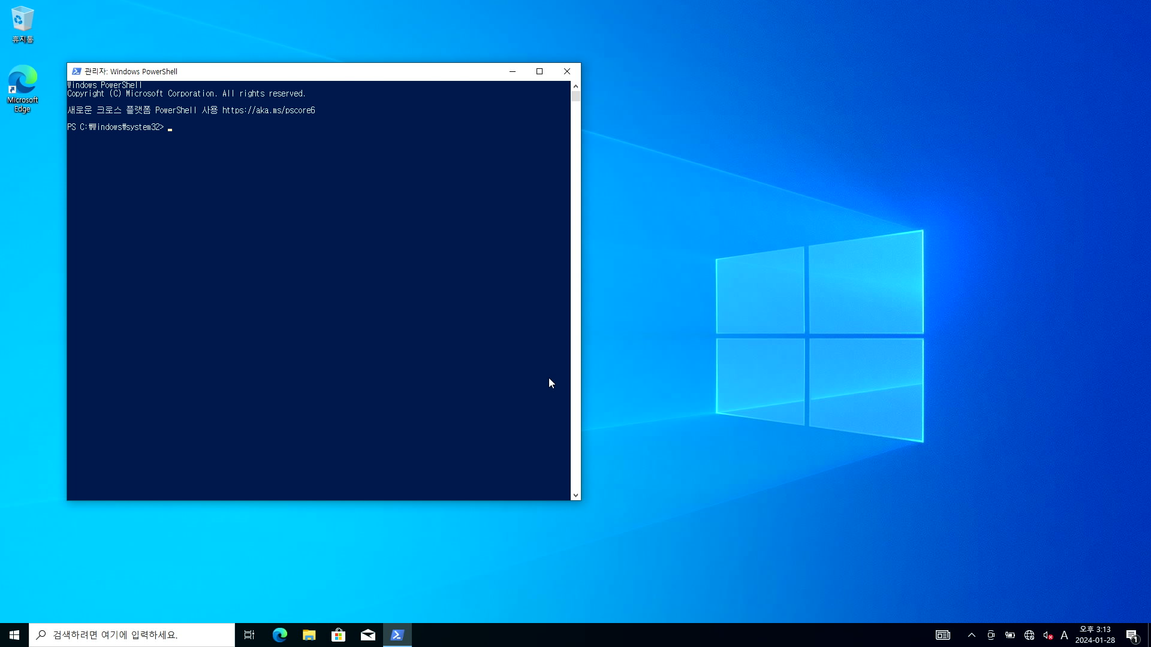Open the notification action center
1151x647 pixels.
(x=1132, y=635)
